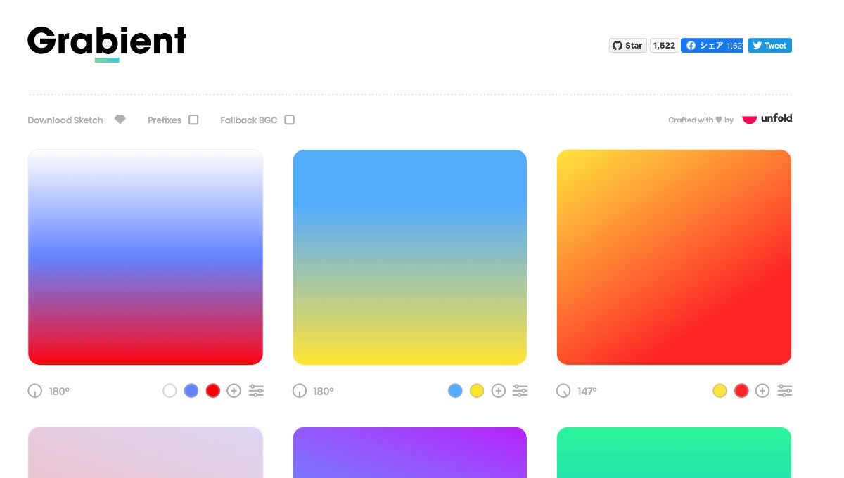Click the green gradient card
Viewport: 844px width, 478px height.
point(674,453)
